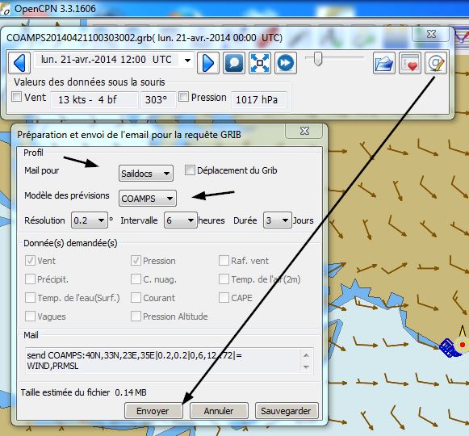The height and width of the screenshot is (436, 469).
Task: Click the Envoyer button
Action: pos(153,411)
